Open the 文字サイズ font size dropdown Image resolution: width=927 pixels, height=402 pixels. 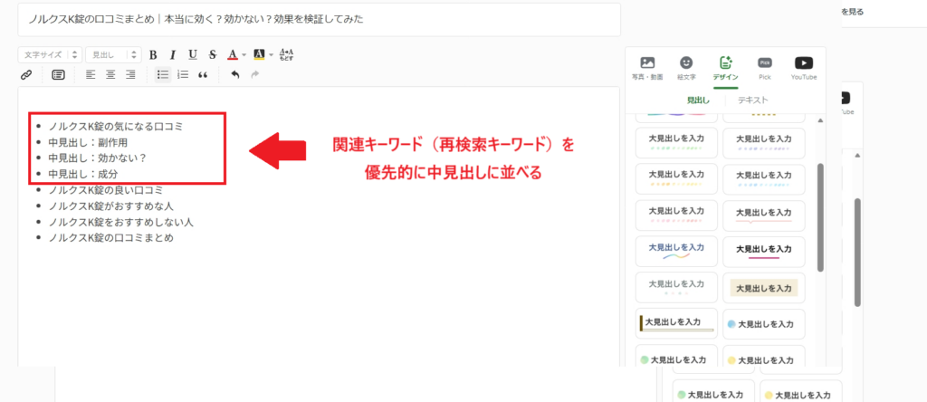coord(50,54)
